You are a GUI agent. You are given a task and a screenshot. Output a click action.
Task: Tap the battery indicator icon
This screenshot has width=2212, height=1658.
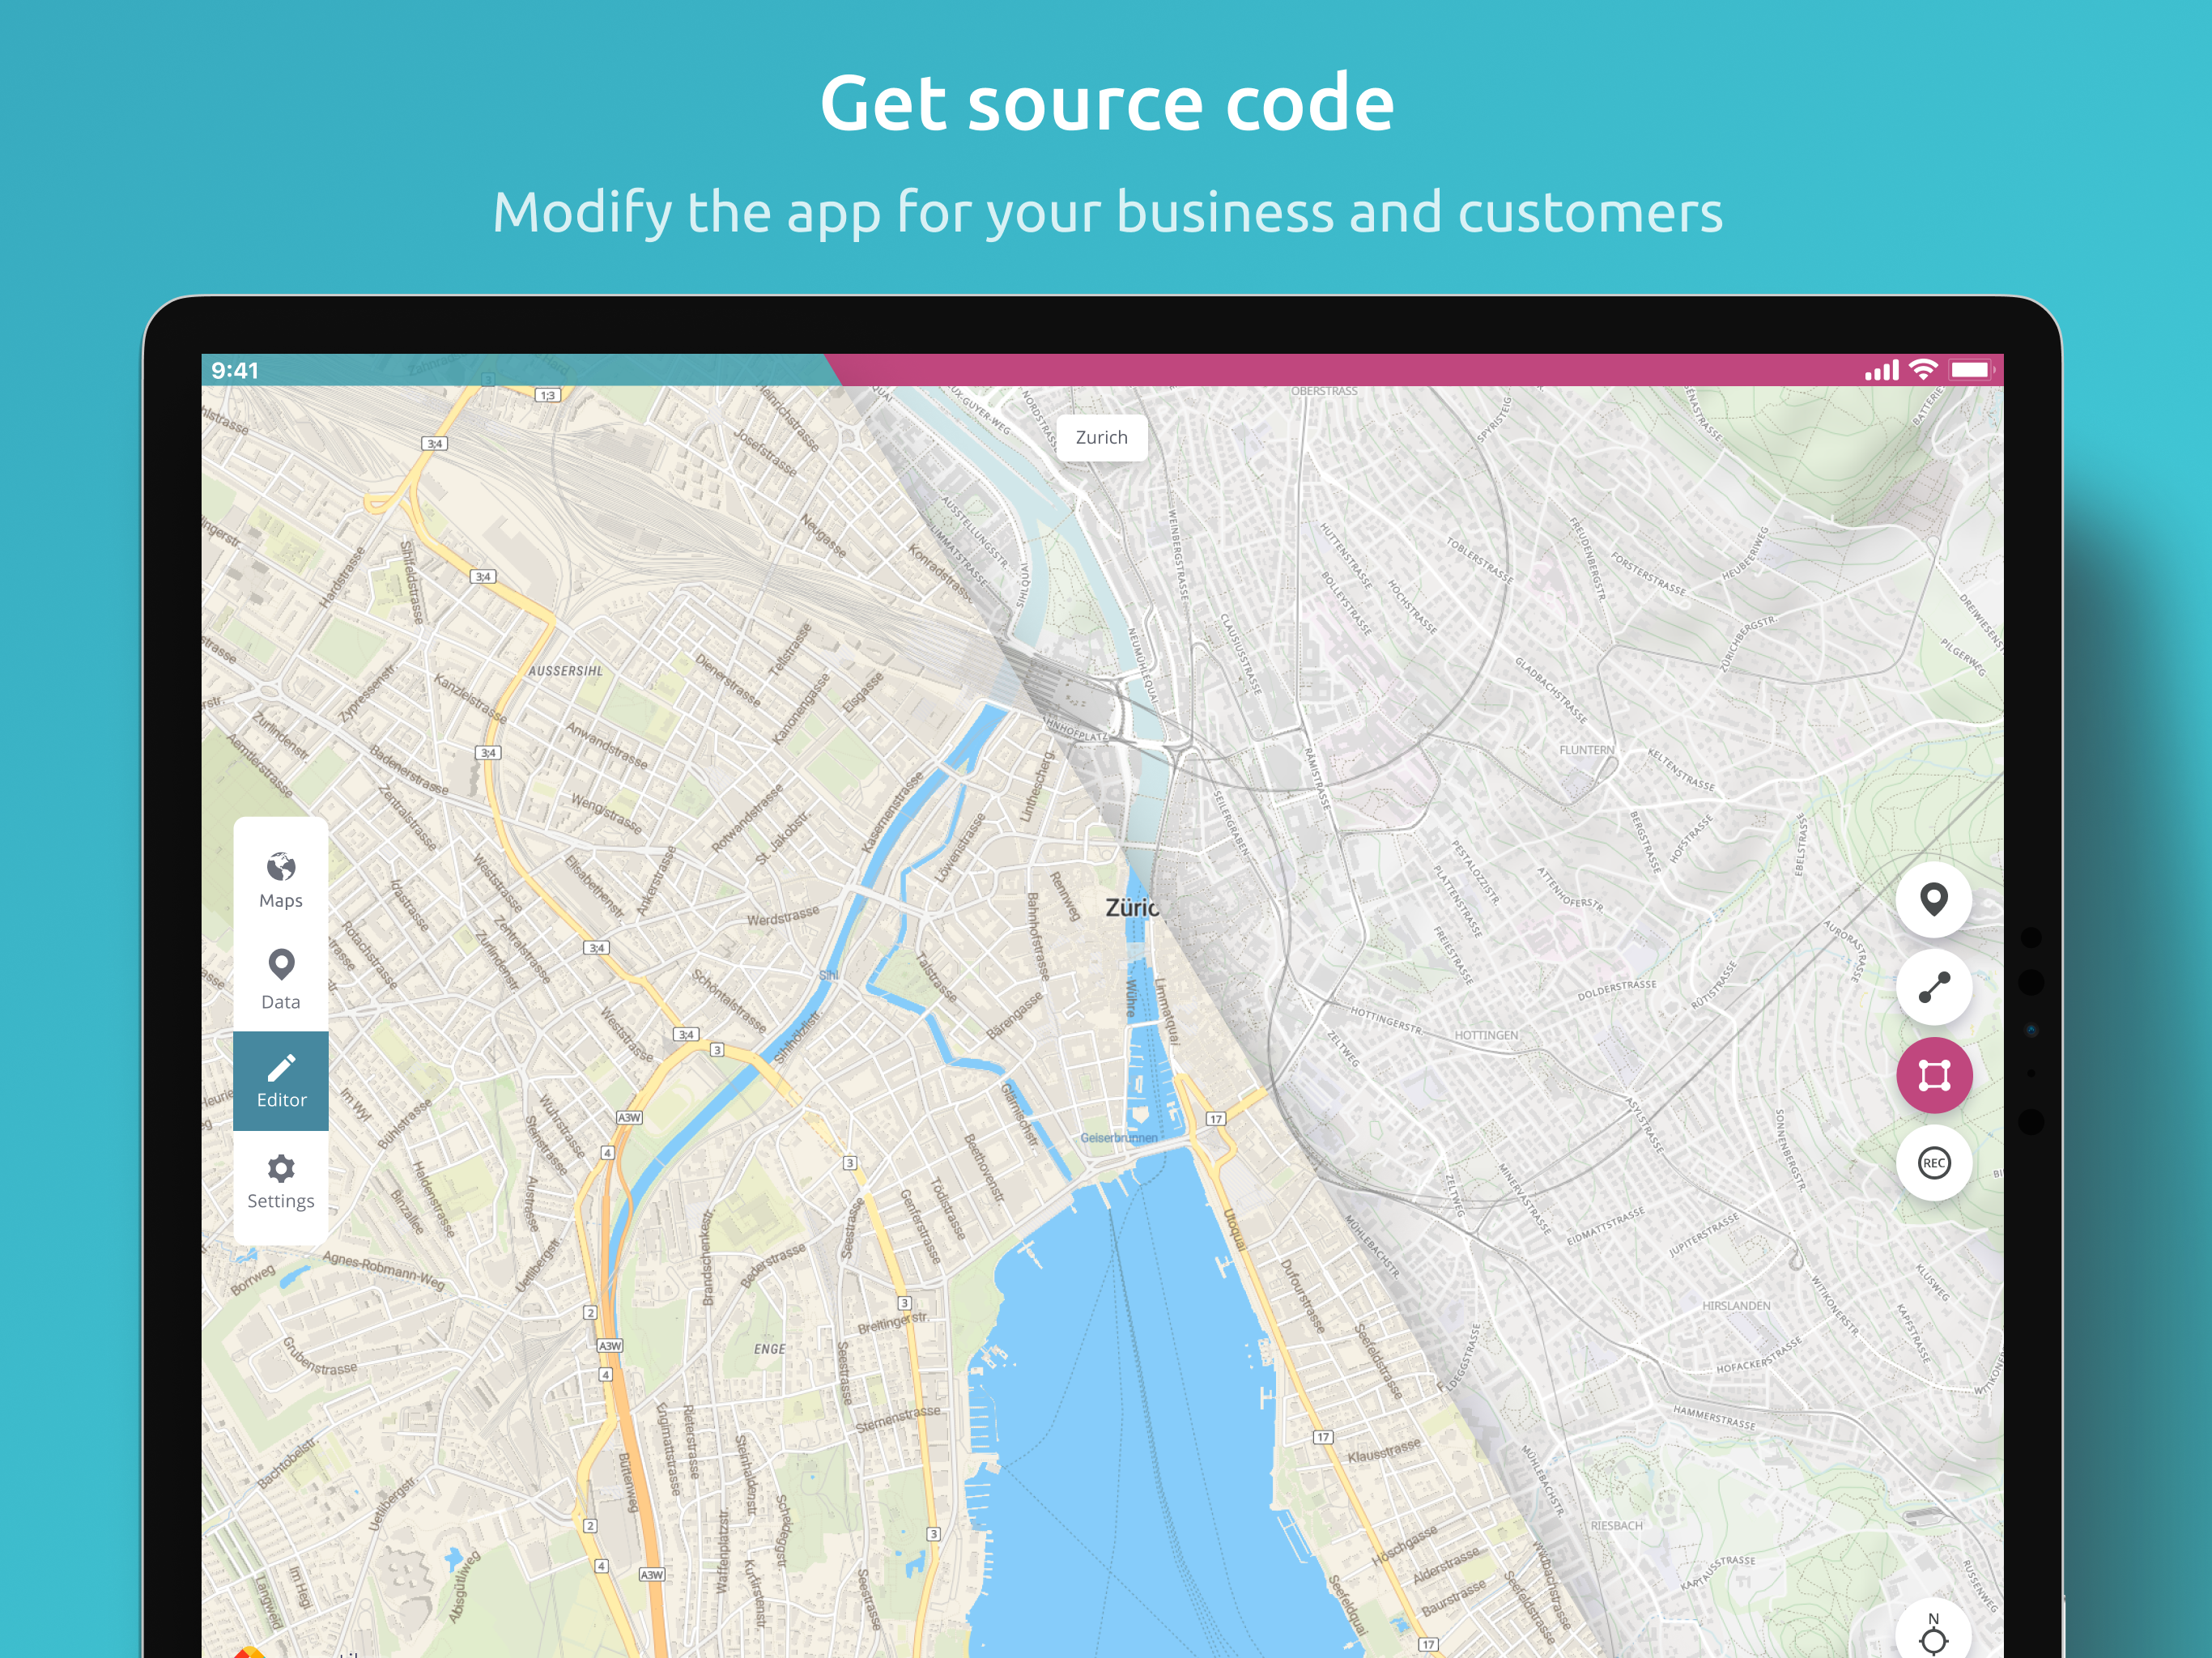coord(1971,370)
